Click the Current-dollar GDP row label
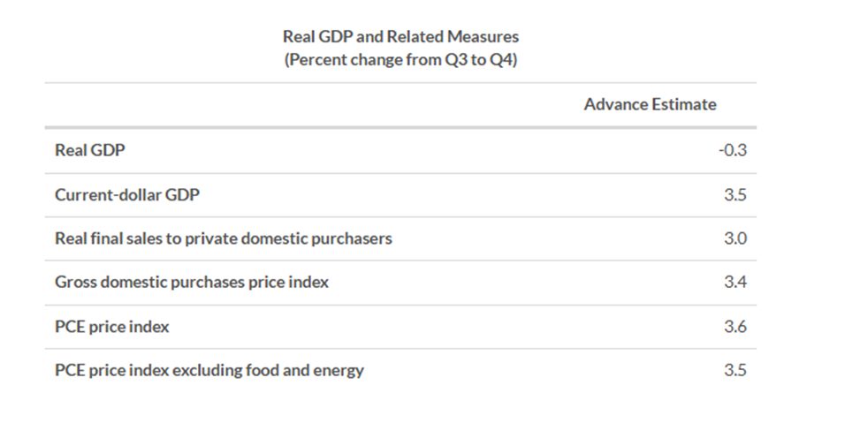845x423 pixels. coord(127,194)
